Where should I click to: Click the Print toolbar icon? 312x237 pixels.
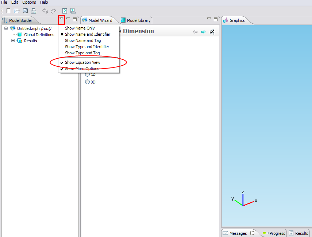click(33, 11)
